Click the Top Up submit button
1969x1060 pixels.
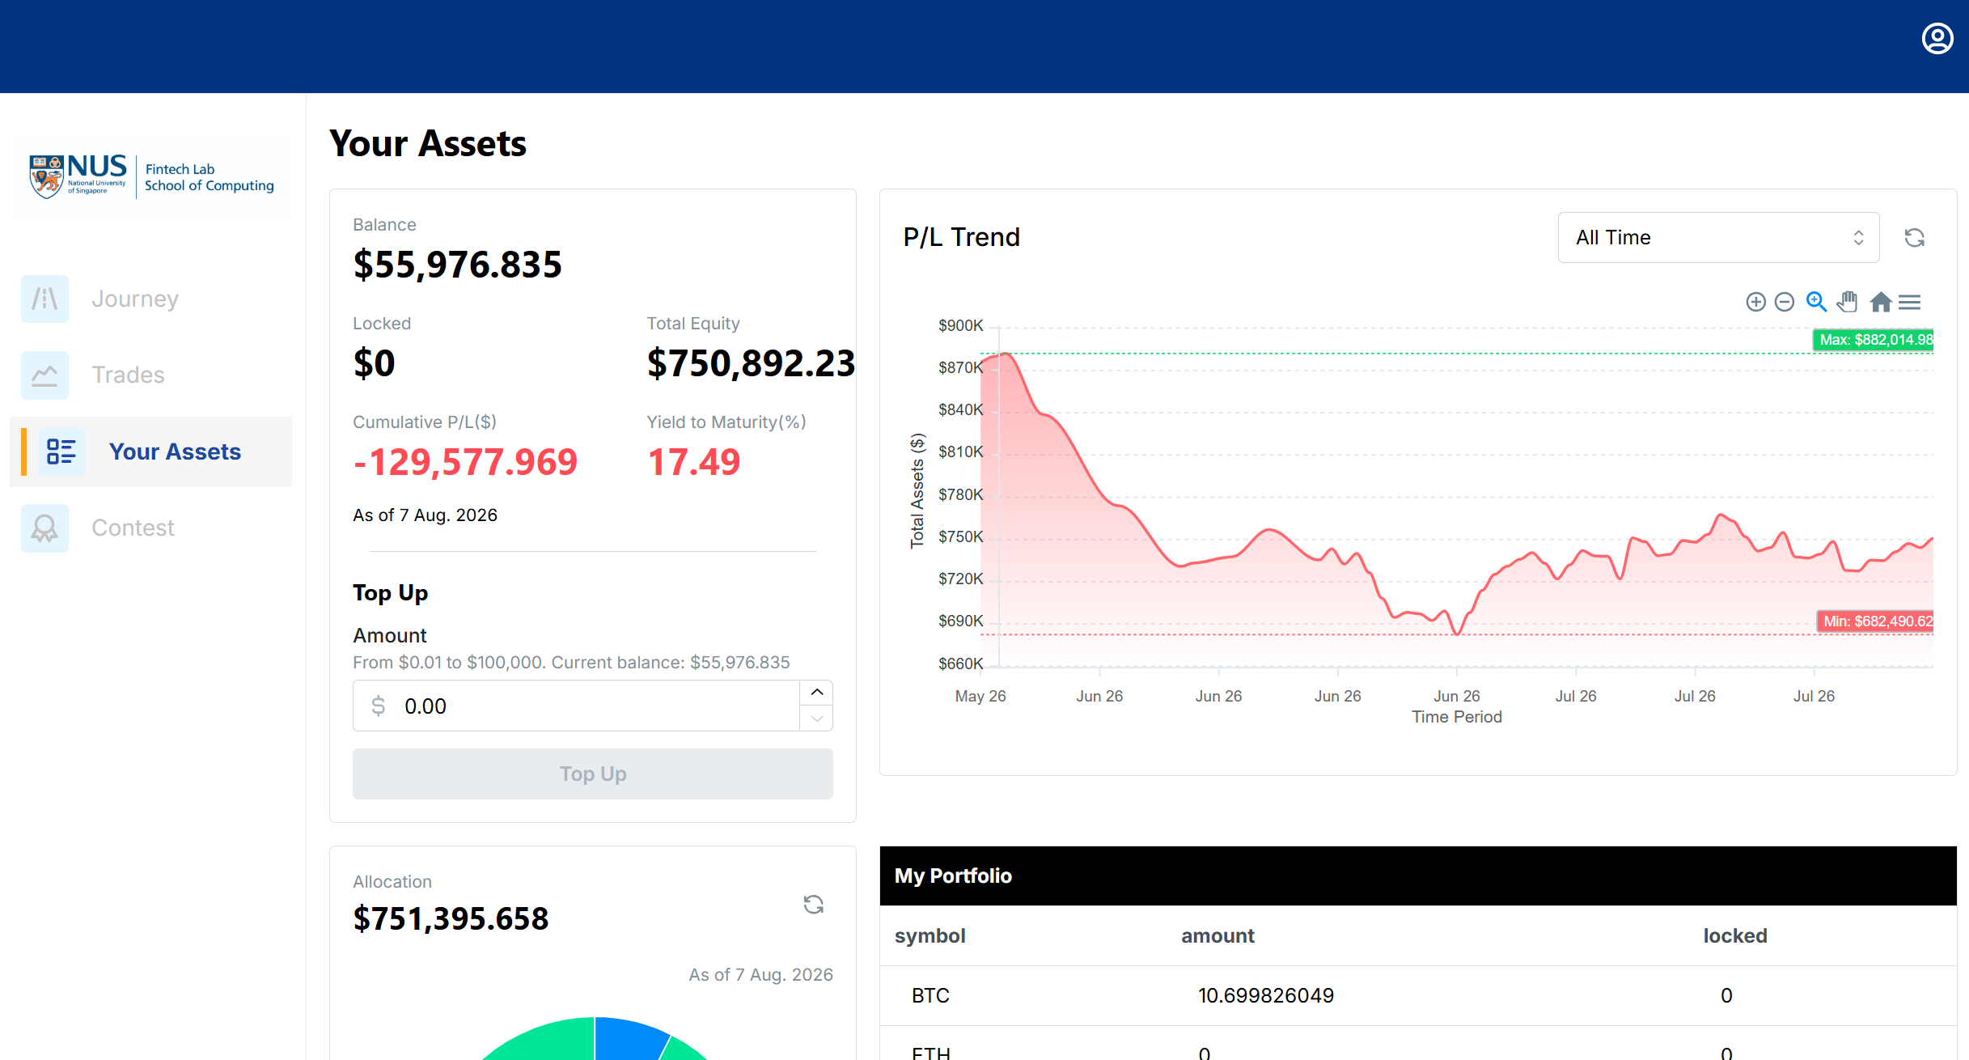pyautogui.click(x=593, y=774)
